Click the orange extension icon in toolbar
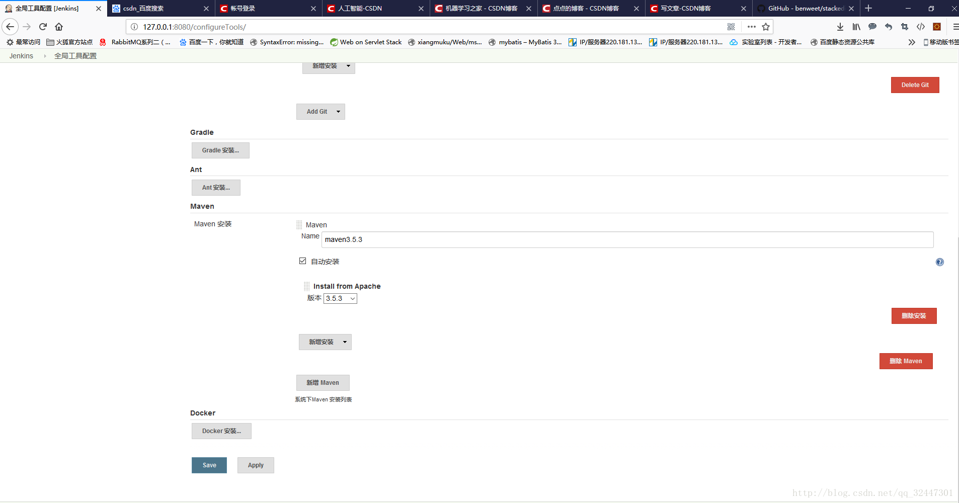The height and width of the screenshot is (503, 959). pos(937,27)
